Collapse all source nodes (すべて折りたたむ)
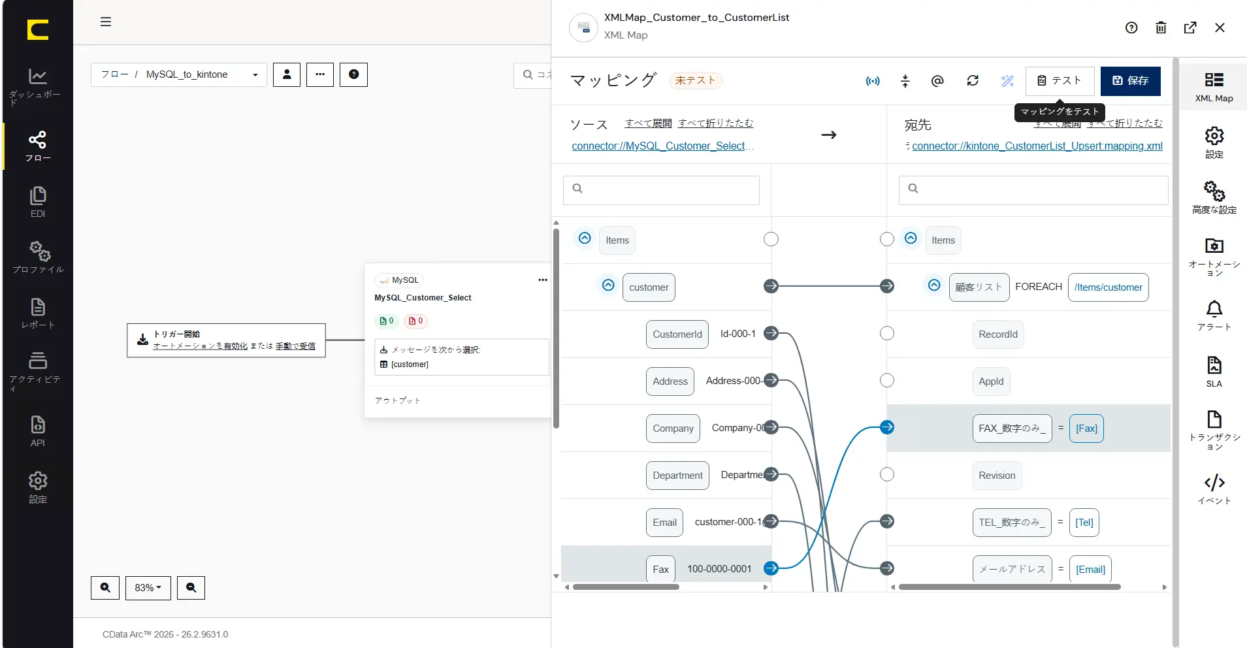The image size is (1247, 648). pos(716,123)
